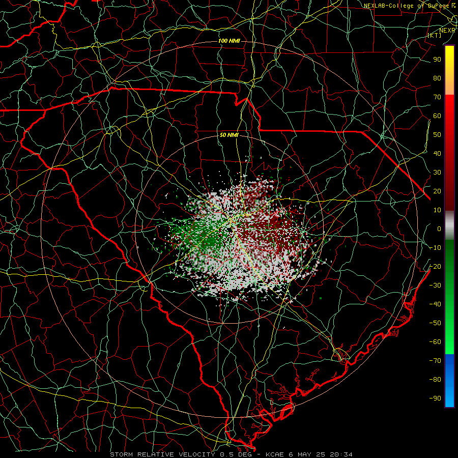The width and height of the screenshot is (458, 458).
Task: Select the 80 value on velocity scale
Action: [x=437, y=78]
